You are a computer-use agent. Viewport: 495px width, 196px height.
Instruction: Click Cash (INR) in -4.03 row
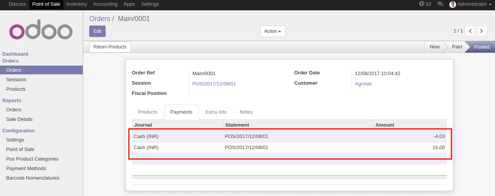146,137
